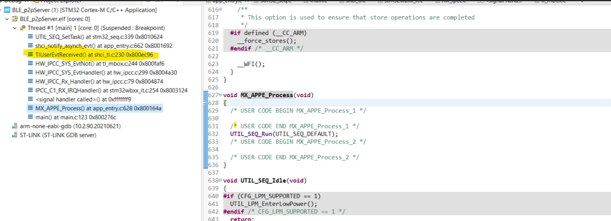Collapse the Thread #1 main node
The width and height of the screenshot is (611, 221).
[15, 28]
